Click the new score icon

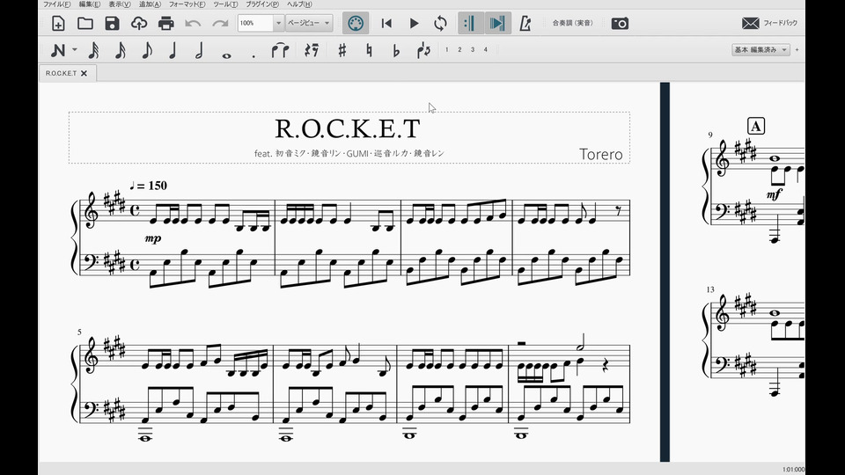[58, 23]
